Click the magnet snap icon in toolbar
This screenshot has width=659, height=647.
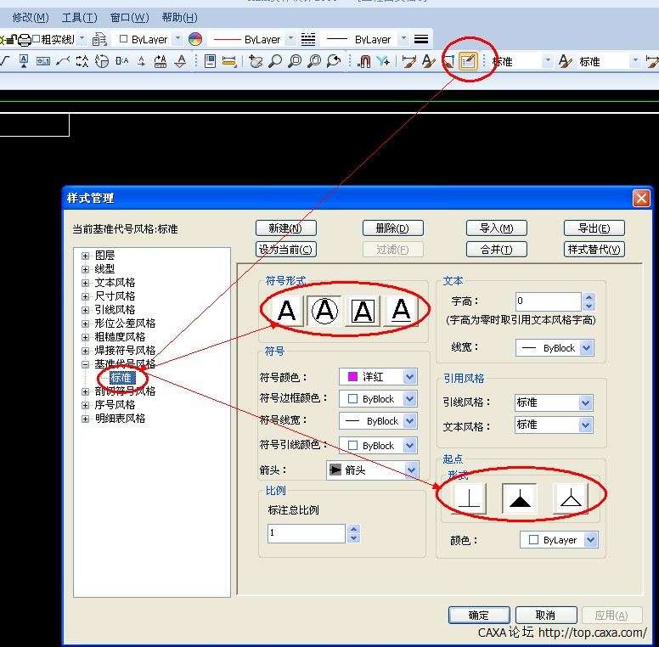363,61
